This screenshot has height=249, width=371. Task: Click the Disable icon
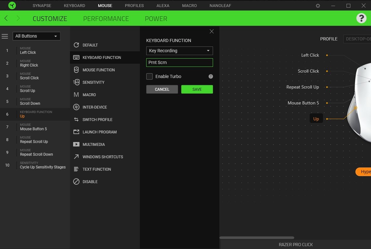tap(76, 182)
